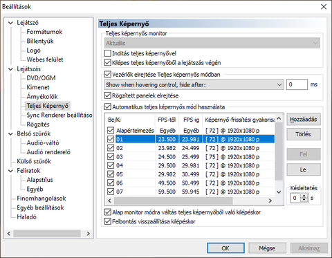332x258 pixels.
Task: Increase Késleltetés with the up arrow
Action: [304, 196]
